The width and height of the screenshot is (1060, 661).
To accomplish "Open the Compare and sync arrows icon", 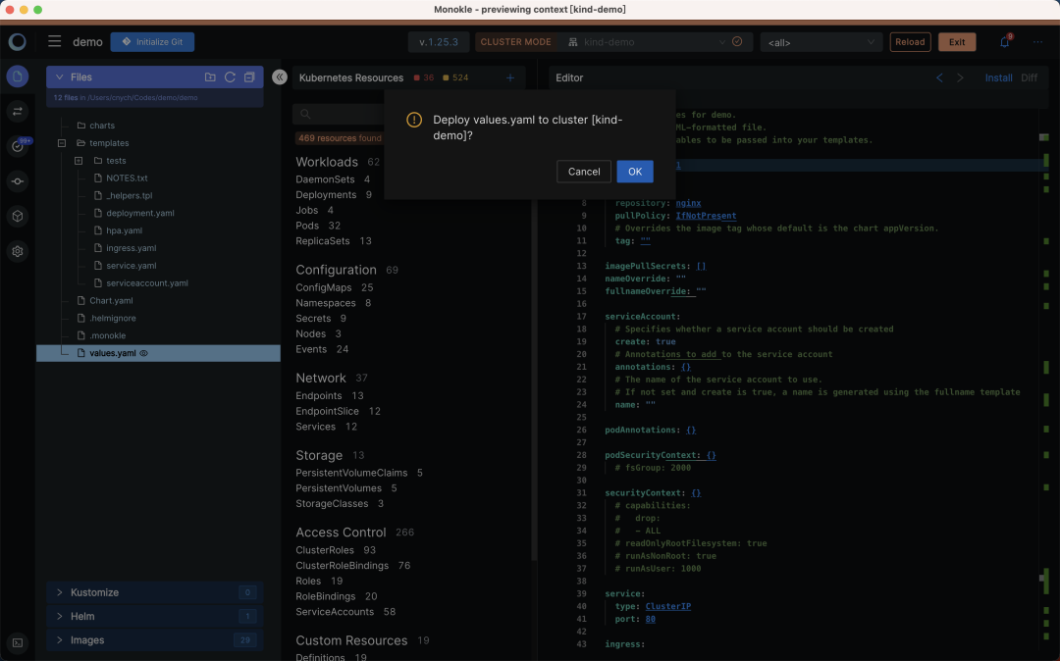I will click(17, 112).
